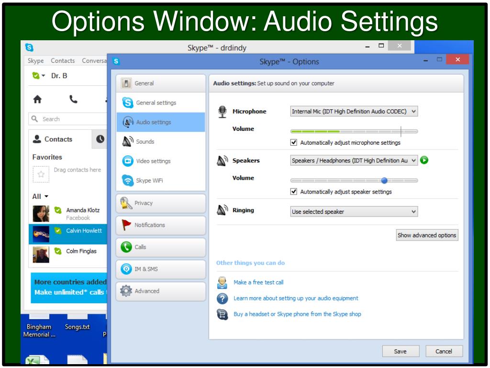This screenshot has height=368, width=490.
Task: Open the Songs.txt desktop file
Action: [77, 323]
